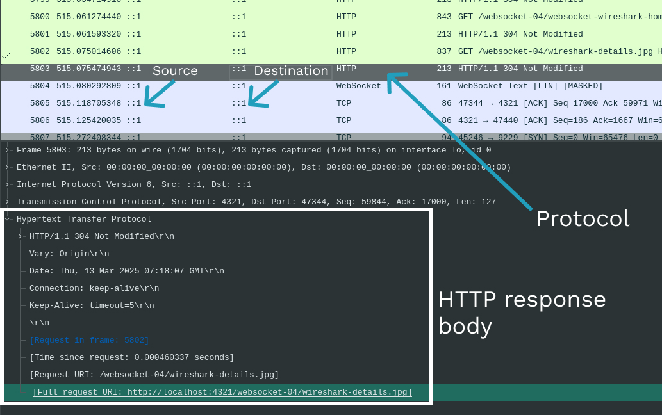662x415 pixels.
Task: Expand the Internet Protocol Version 6 layer
Action: pyautogui.click(x=6, y=184)
